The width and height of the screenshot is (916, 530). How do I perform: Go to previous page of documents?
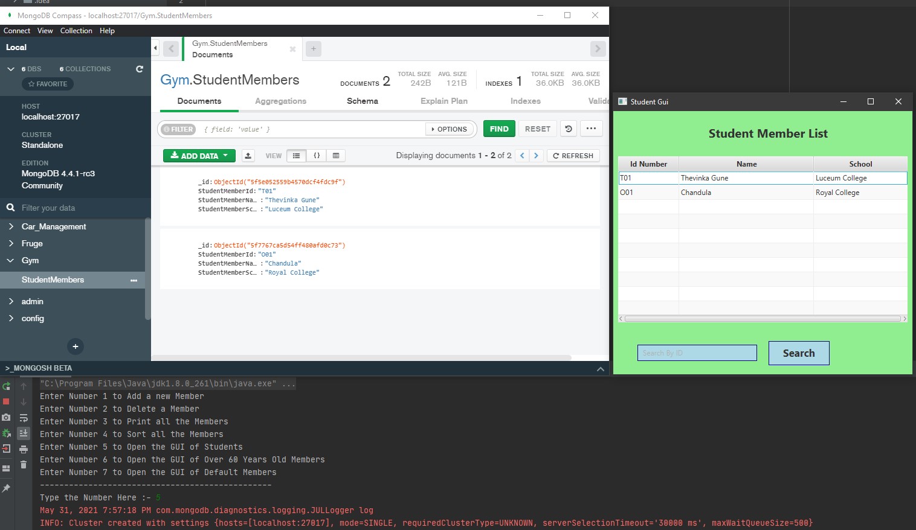pos(522,156)
